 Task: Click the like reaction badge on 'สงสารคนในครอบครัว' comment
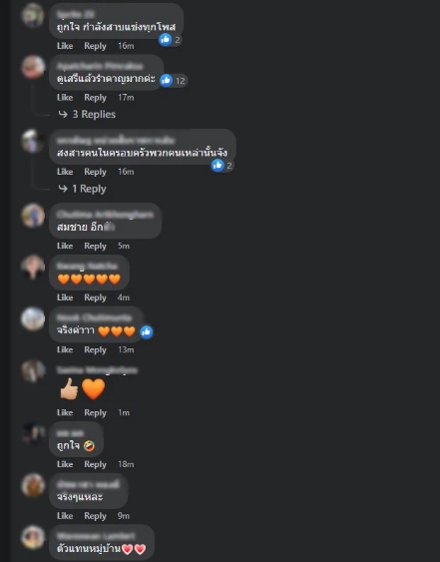coord(222,166)
